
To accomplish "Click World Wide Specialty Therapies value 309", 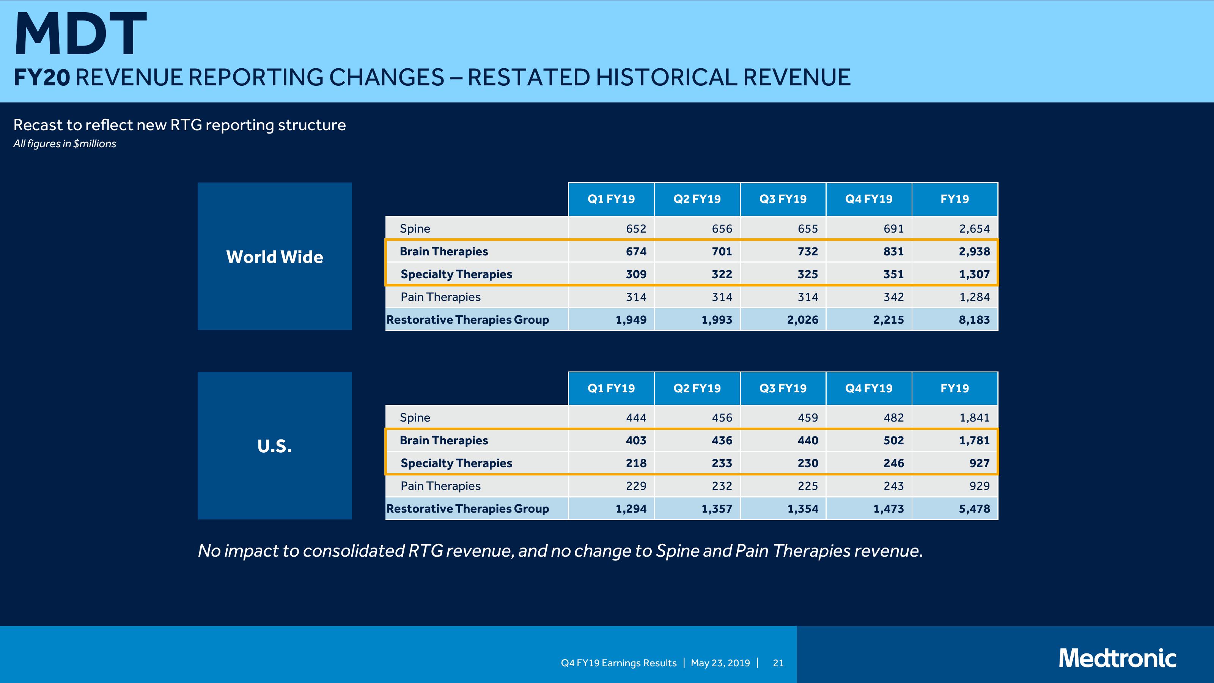I will click(x=636, y=274).
